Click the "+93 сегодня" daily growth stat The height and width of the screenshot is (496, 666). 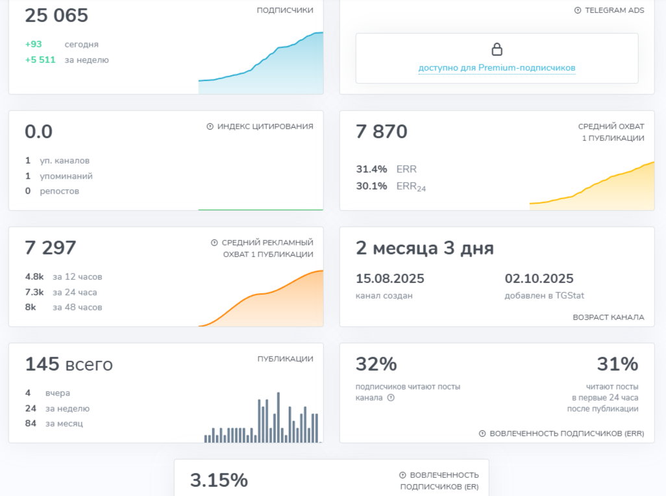[55, 44]
